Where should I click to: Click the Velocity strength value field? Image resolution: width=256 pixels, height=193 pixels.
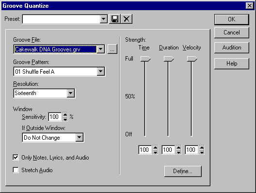point(192,149)
